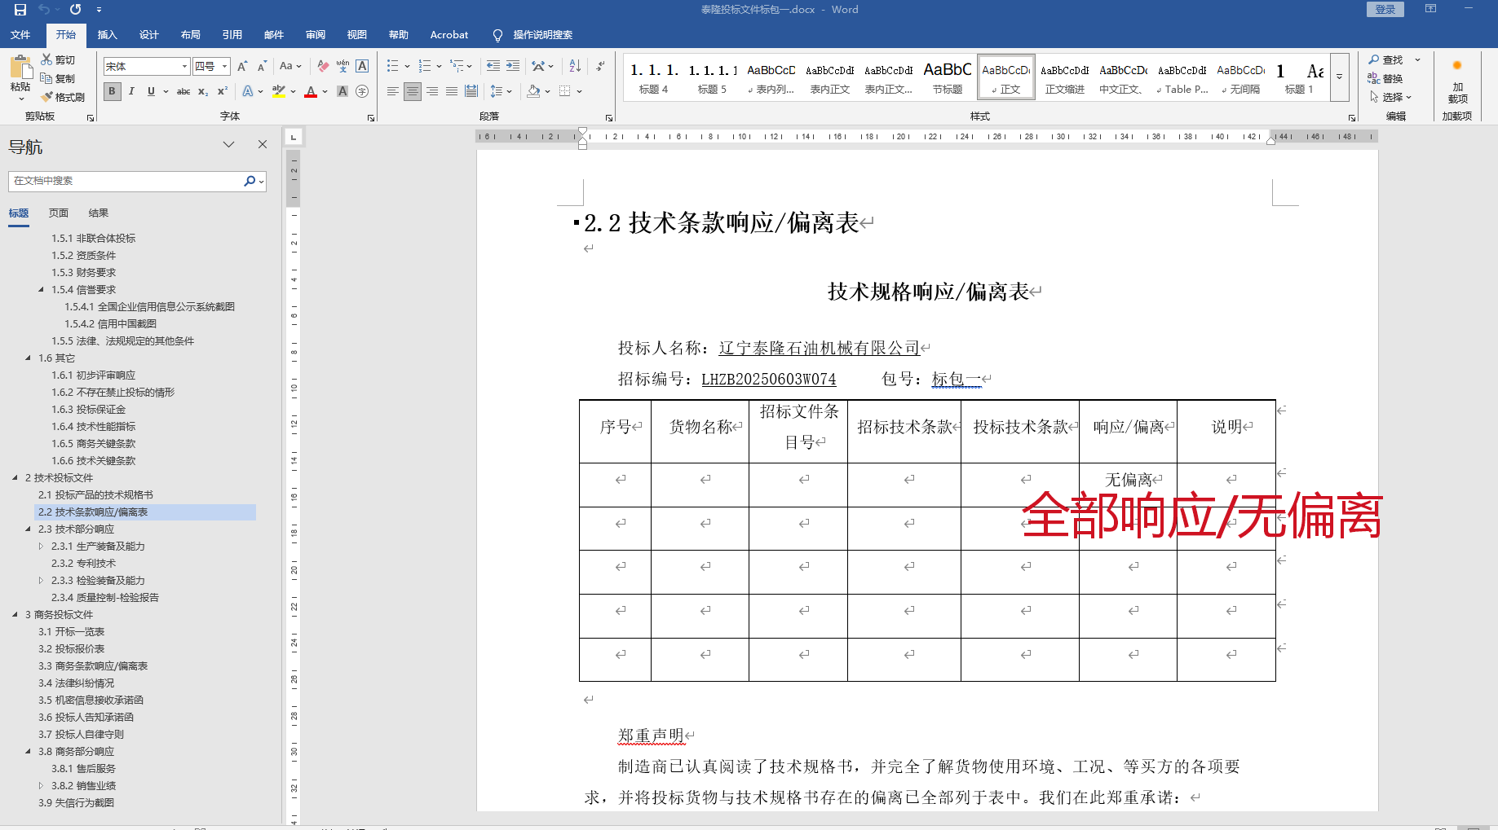
Task: Apply strikethrough formatting
Action: tap(183, 91)
